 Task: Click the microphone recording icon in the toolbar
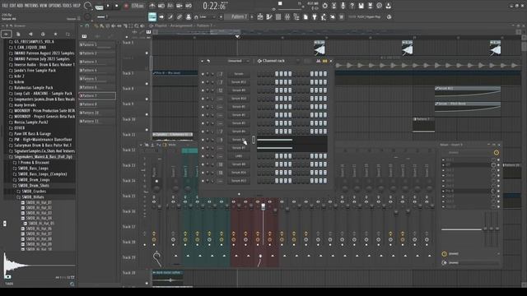point(343,6)
